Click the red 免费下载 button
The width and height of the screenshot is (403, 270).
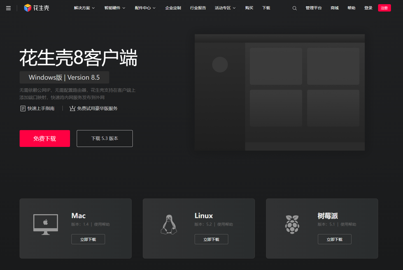point(45,139)
